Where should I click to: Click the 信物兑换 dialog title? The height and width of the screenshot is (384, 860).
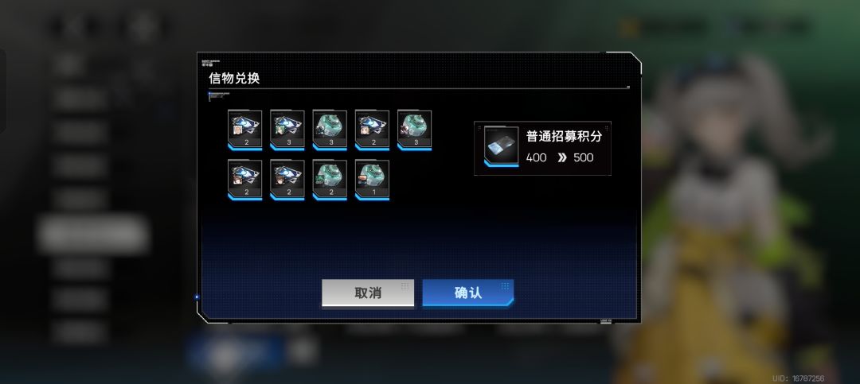coord(234,79)
